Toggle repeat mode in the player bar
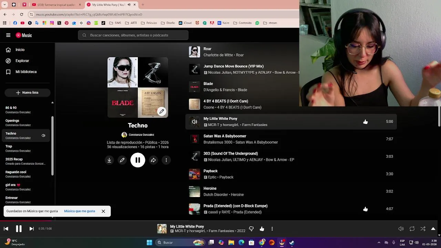The image size is (441, 248). [x=412, y=229]
